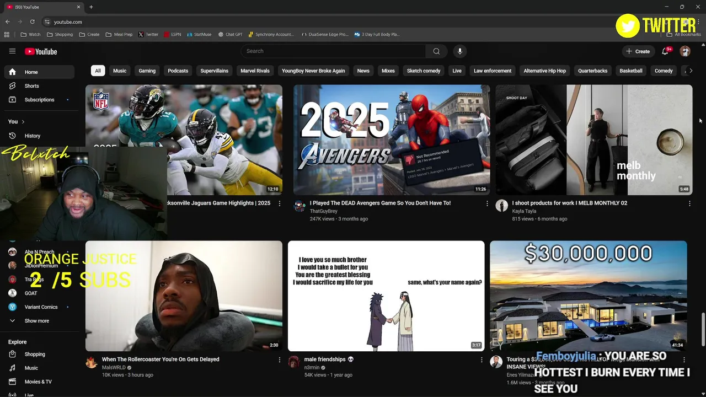Expand the You section chevron

click(x=23, y=122)
